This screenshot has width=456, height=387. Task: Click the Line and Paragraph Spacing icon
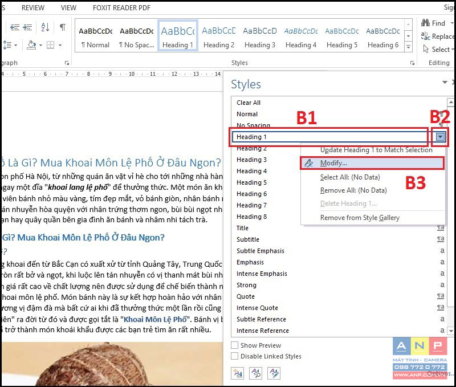(x=7, y=45)
